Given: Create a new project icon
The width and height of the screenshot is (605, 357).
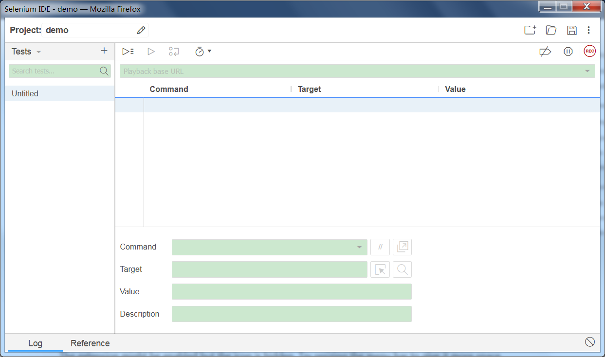Looking at the screenshot, I should click(530, 30).
